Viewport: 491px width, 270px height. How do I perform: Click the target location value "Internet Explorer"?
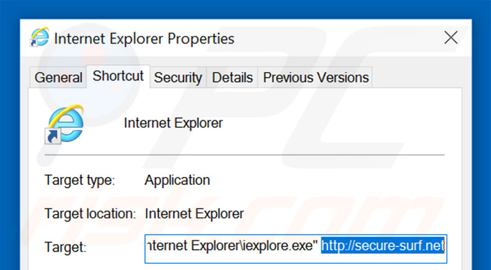tap(193, 214)
